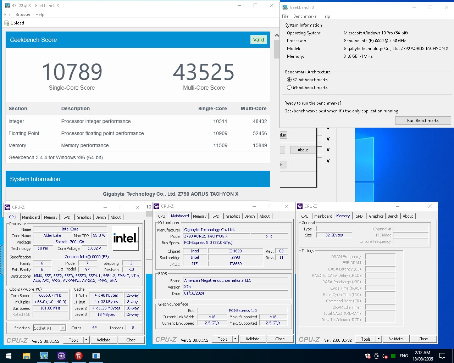This screenshot has width=454, height=363.
Task: Click the Memory CPU-Z window title icon
Action: (x=300, y=206)
